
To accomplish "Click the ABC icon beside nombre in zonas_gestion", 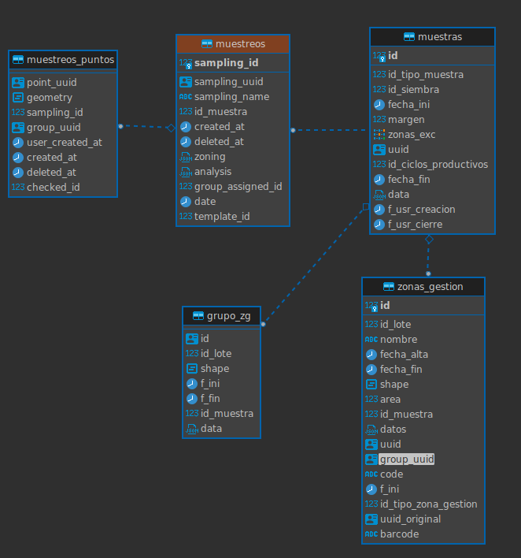I will click(x=371, y=340).
